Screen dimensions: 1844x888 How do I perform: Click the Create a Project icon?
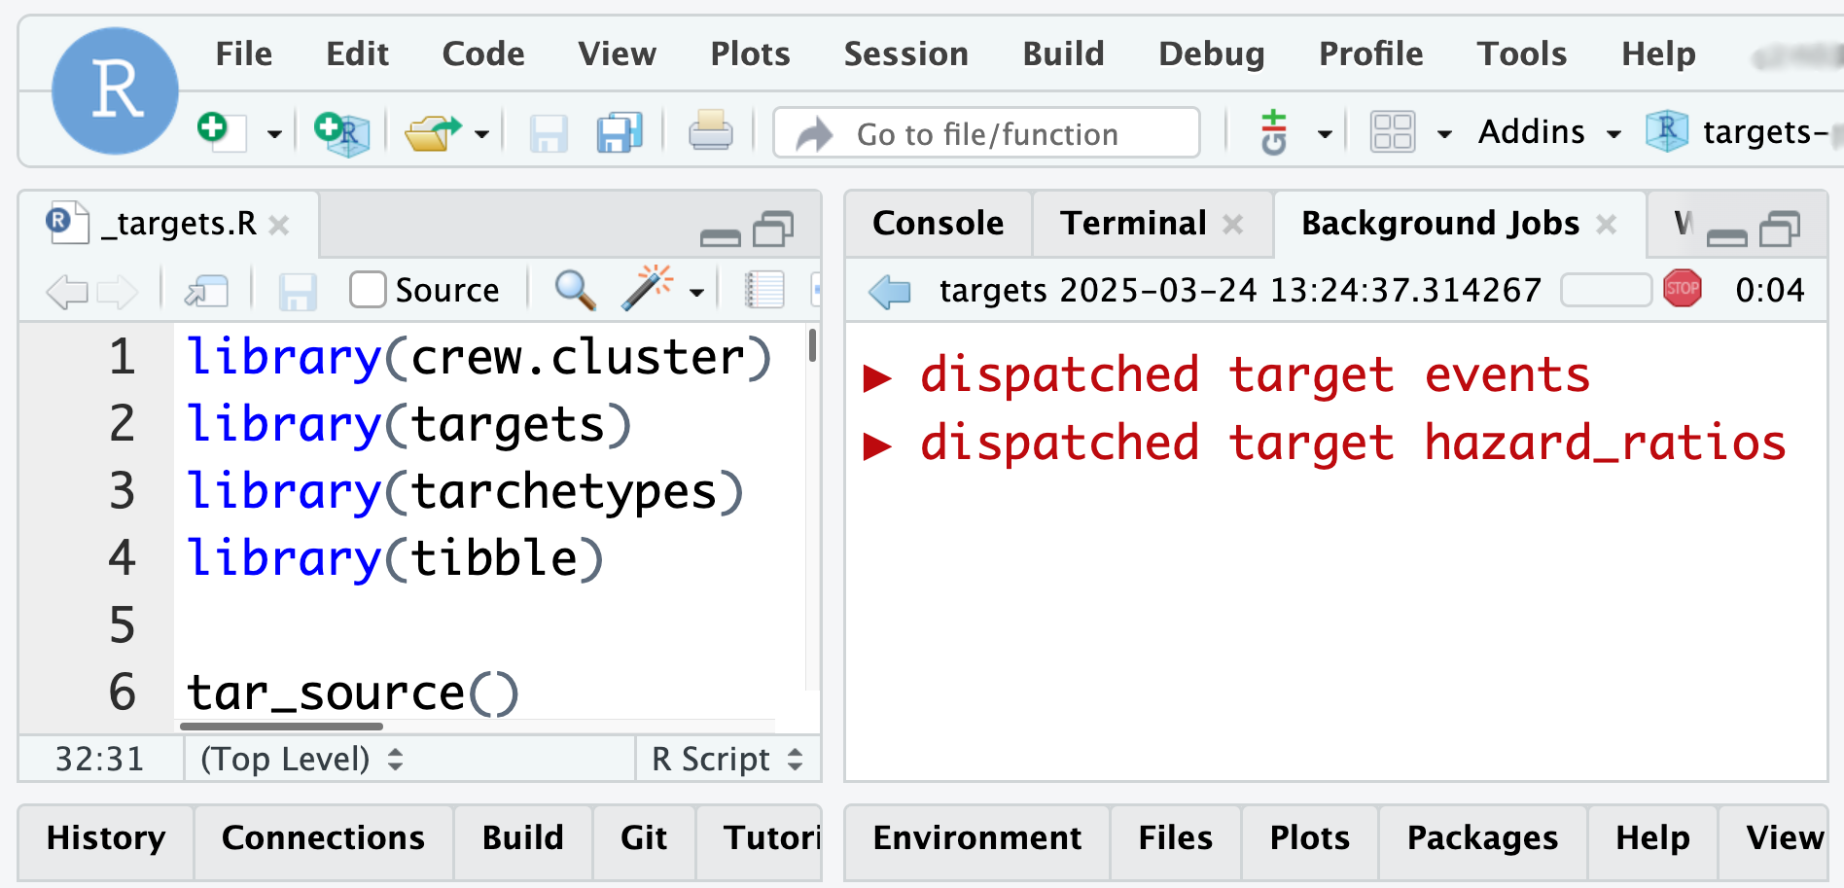tap(341, 132)
